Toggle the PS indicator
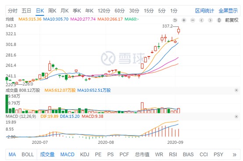243x161 pixels. tap(111, 154)
